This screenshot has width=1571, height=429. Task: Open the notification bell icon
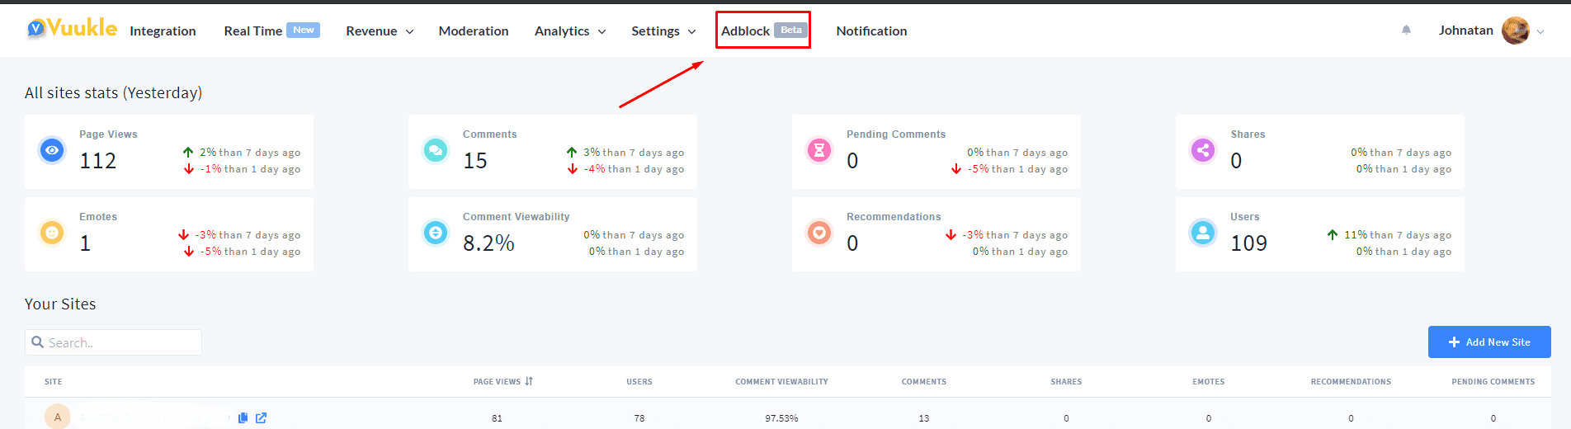pyautogui.click(x=1406, y=30)
